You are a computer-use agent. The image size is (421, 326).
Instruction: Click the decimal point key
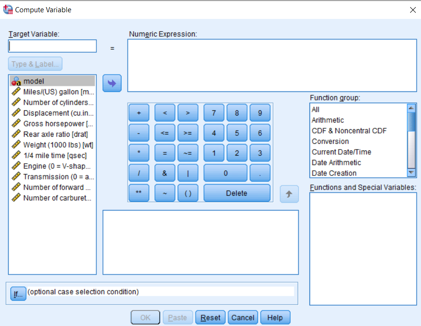(x=260, y=173)
